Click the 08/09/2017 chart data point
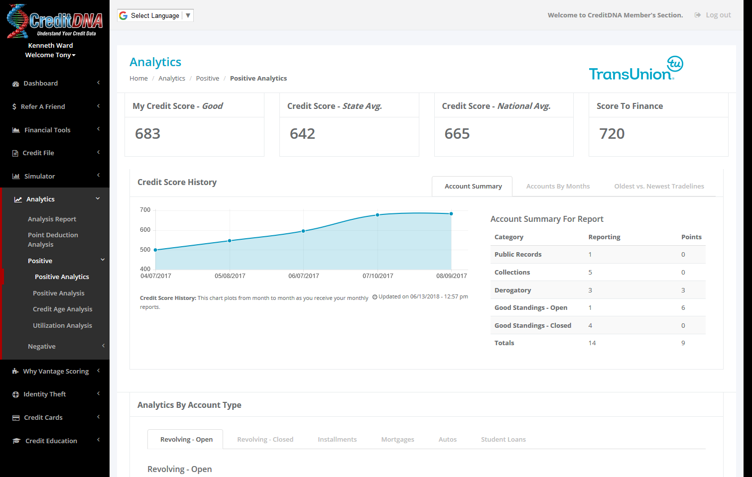 (x=451, y=214)
